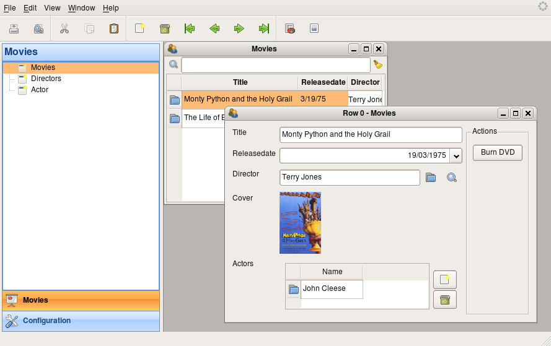551x346 pixels.
Task: Go to next record arrow
Action: click(239, 28)
